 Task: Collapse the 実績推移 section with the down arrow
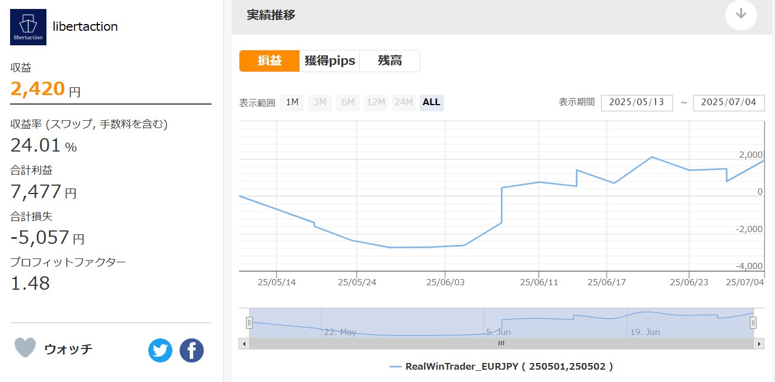point(741,14)
